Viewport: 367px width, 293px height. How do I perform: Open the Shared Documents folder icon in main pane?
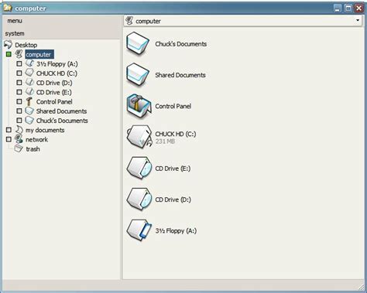pos(138,75)
